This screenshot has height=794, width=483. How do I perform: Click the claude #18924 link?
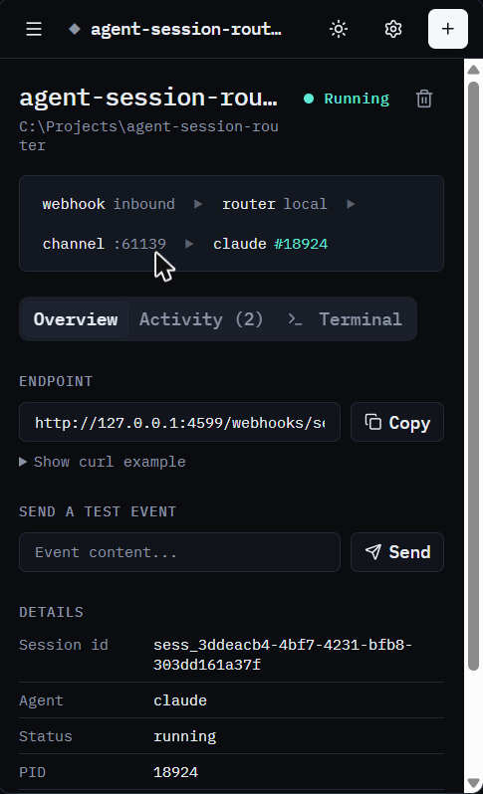click(x=271, y=244)
